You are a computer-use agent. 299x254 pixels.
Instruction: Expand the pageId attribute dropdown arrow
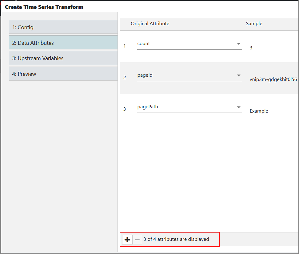click(x=238, y=75)
